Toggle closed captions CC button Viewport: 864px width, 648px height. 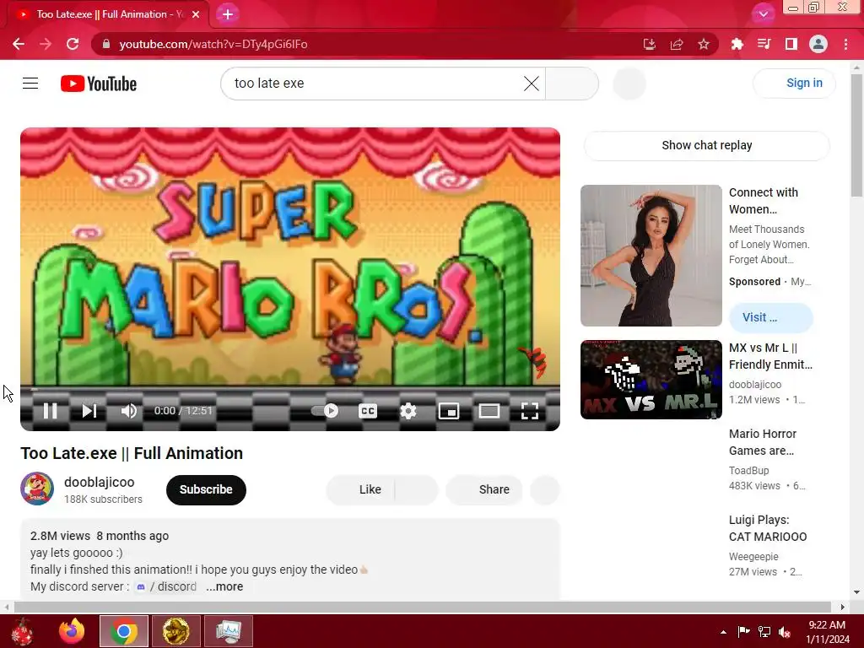(x=368, y=411)
